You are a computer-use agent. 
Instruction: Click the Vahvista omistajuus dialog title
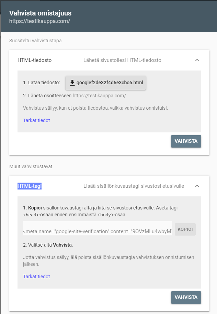pos(40,13)
